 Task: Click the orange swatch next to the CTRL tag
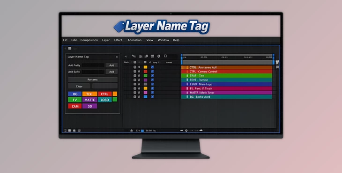point(115,94)
